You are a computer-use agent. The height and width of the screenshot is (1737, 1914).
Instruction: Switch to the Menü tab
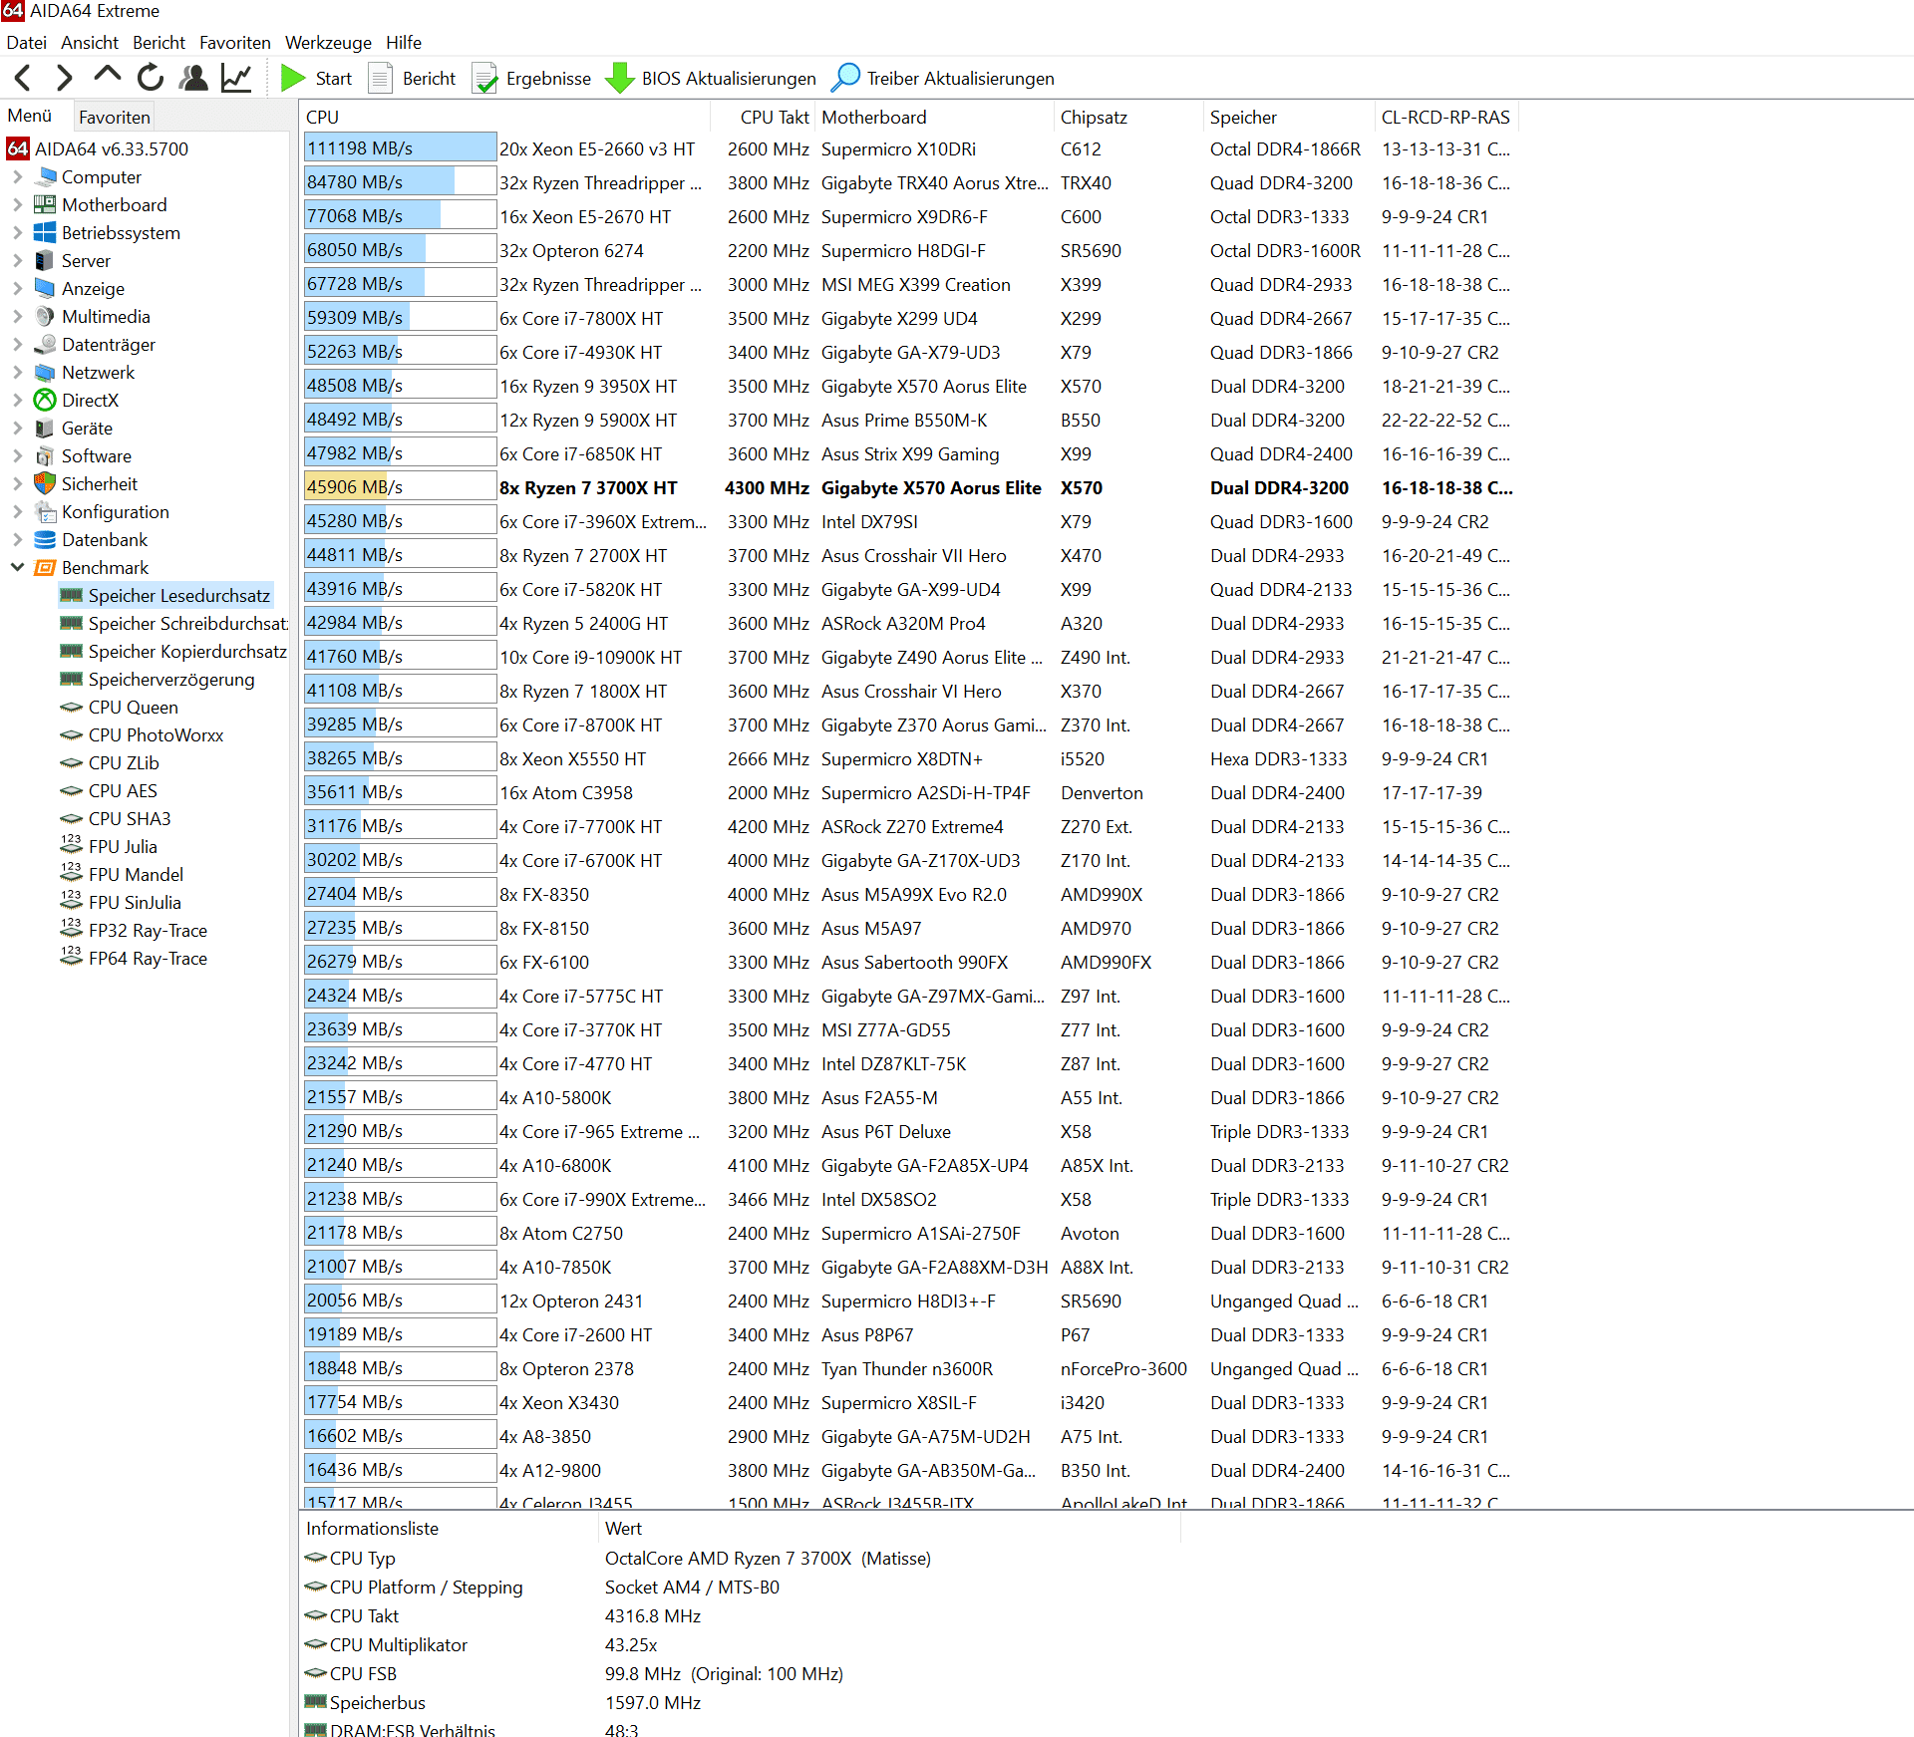(x=30, y=116)
